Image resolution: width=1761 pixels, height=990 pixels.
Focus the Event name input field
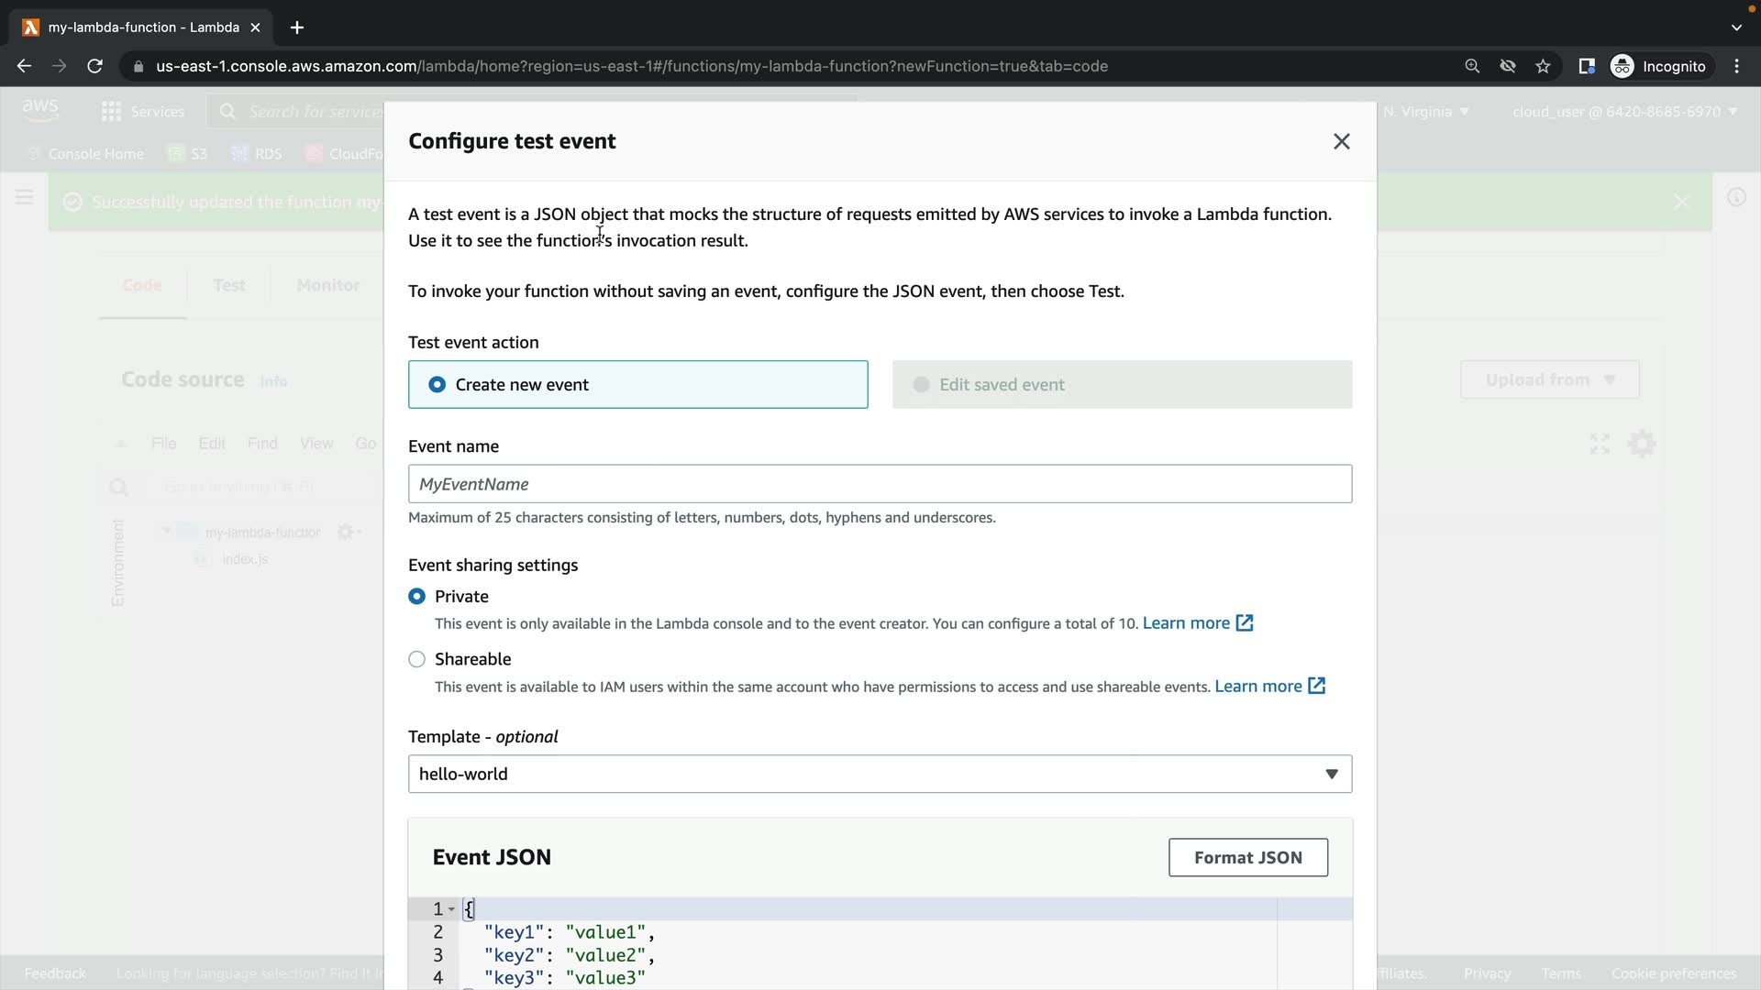(879, 484)
